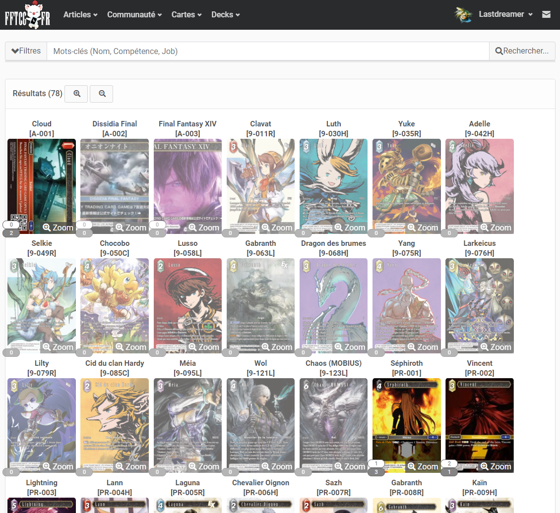Shrink cards with zoom-out magnifier button
Image resolution: width=560 pixels, height=513 pixels.
tap(101, 94)
